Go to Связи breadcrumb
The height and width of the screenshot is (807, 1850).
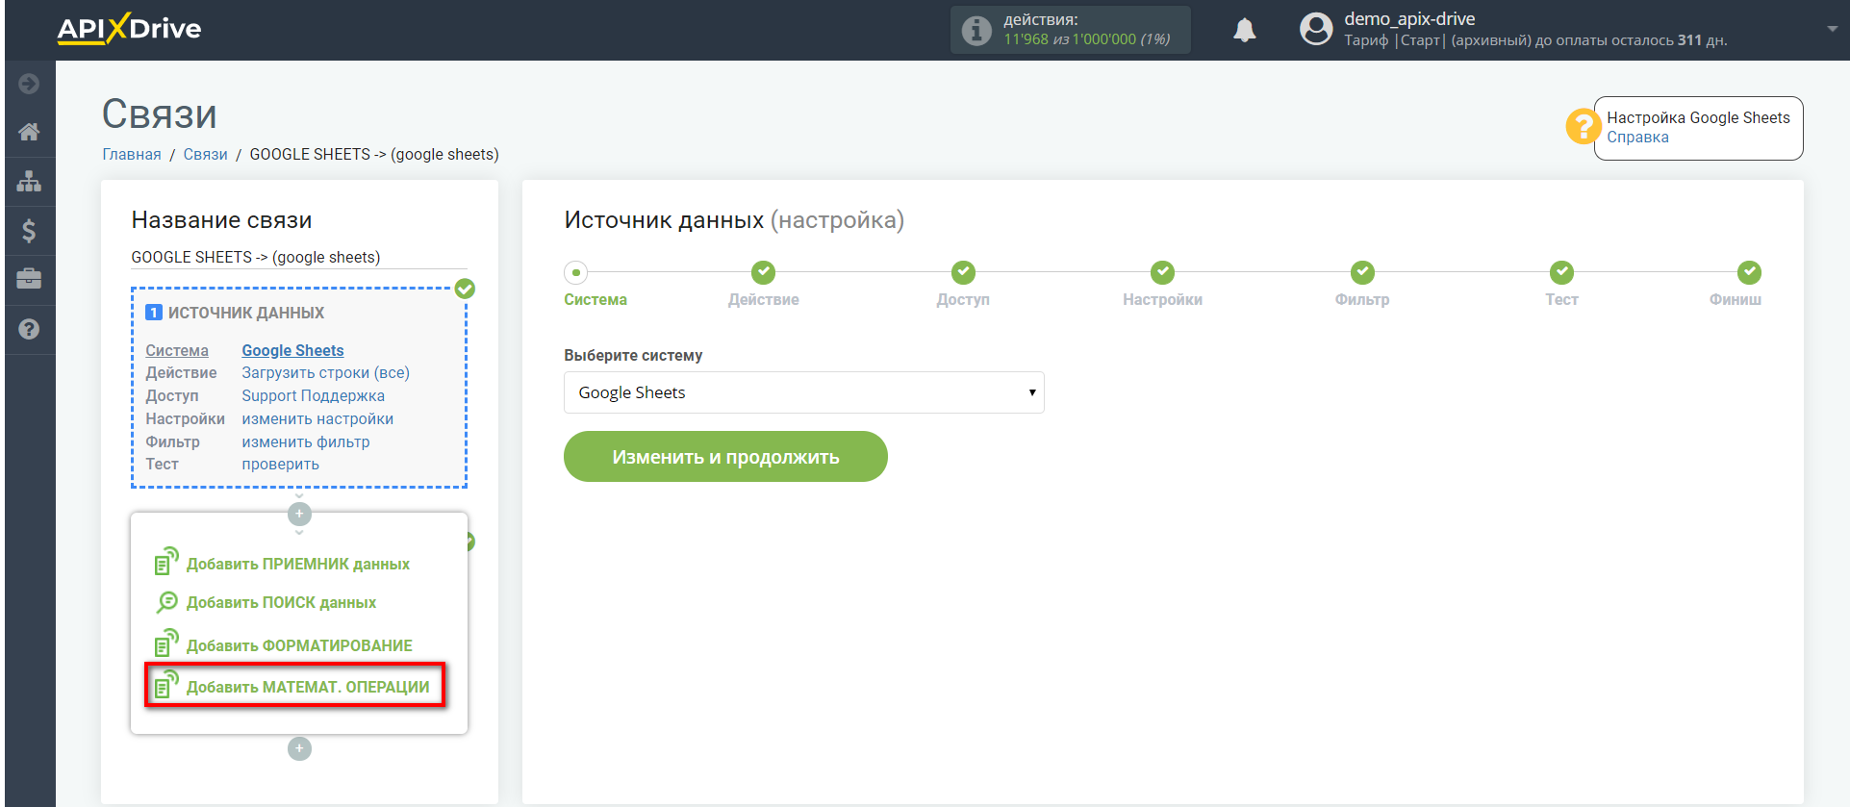[205, 154]
